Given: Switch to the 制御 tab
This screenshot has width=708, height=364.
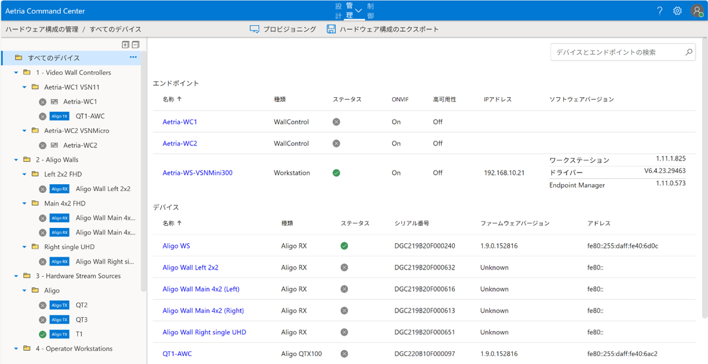Looking at the screenshot, I should 370,11.
